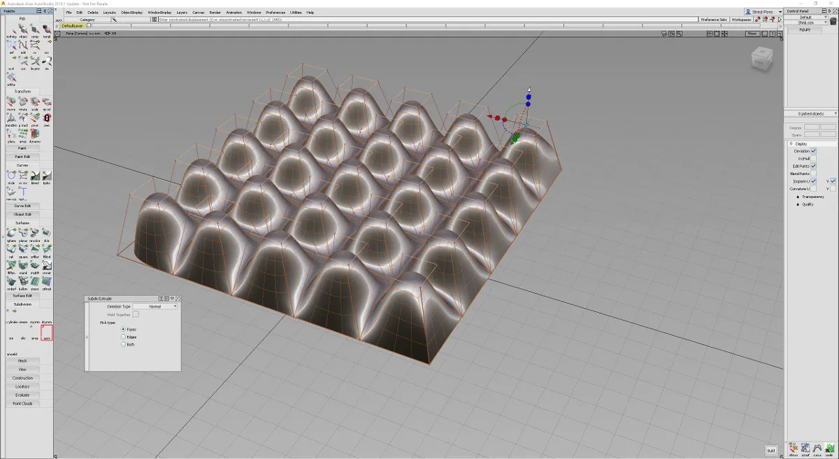Click the ViewCube in the viewport
Screen dimensions: 839x459
coord(761,59)
